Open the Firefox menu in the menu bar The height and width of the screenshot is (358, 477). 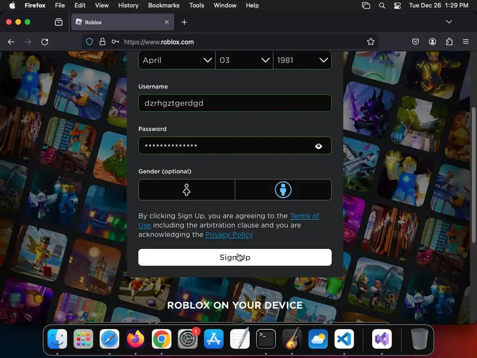click(35, 6)
